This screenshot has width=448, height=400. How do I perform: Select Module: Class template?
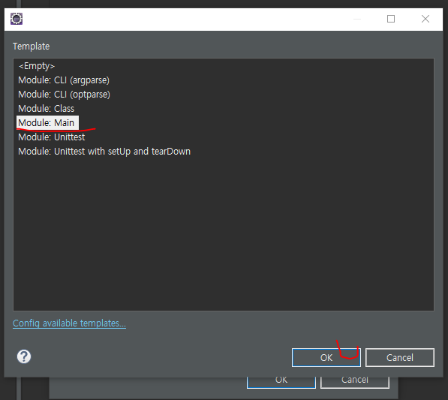tap(46, 109)
